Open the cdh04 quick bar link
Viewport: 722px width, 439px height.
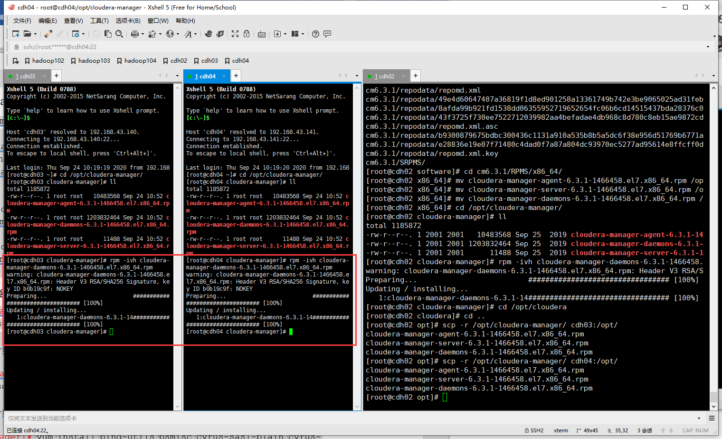237,61
